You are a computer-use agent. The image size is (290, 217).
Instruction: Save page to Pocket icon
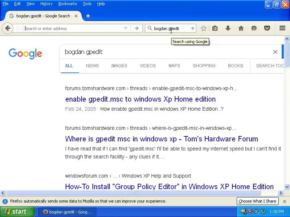pos(267,28)
